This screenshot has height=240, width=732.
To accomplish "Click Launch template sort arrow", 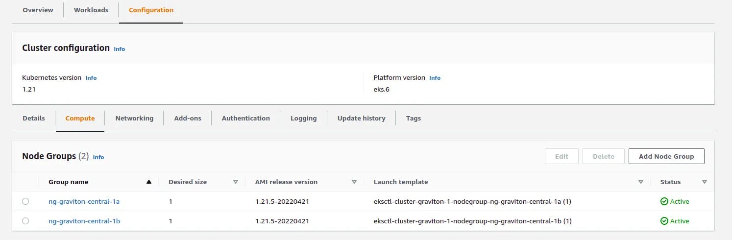I will (641, 182).
